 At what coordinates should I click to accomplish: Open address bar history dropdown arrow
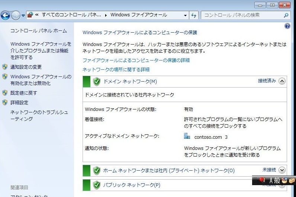click(x=186, y=15)
